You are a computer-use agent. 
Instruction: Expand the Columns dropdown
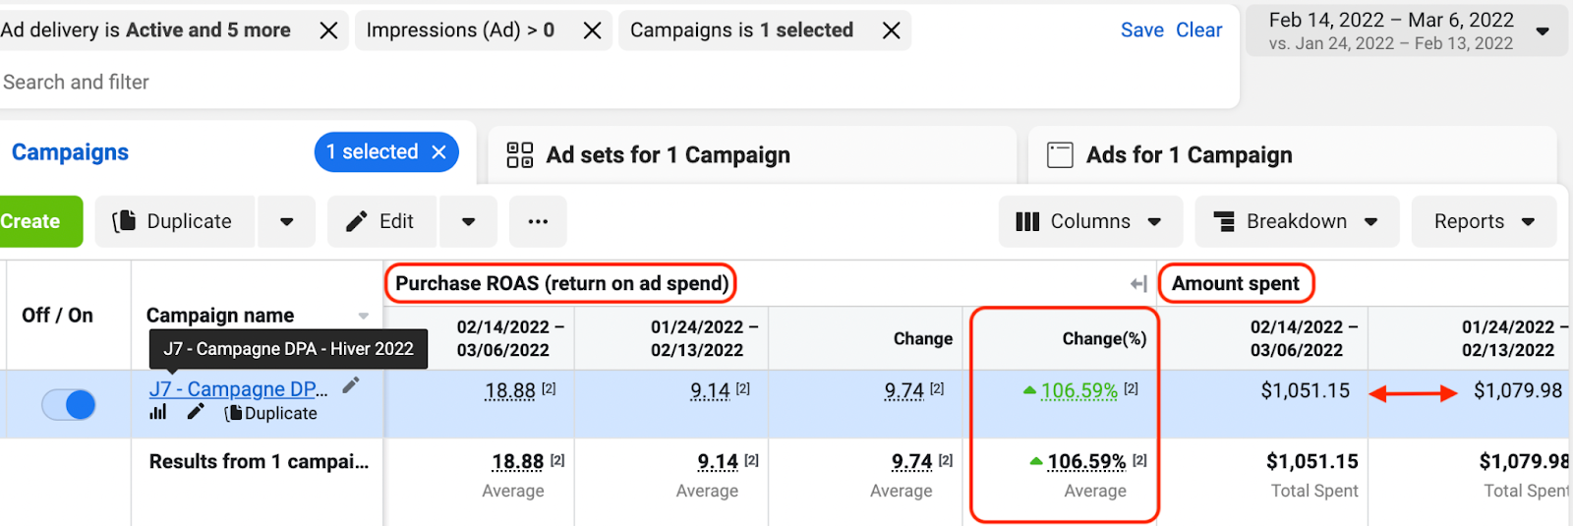[x=1088, y=221]
